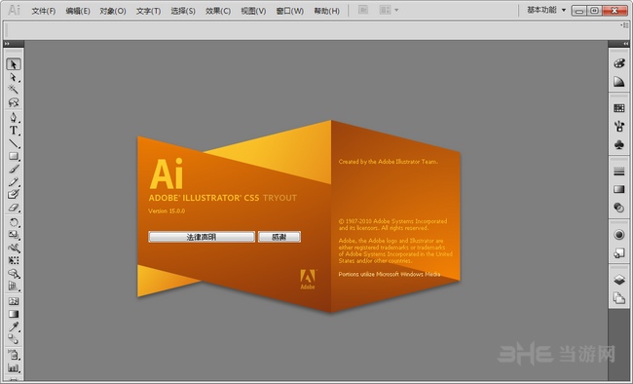This screenshot has width=633, height=384.
Task: Open the 编辑(E) menu
Action: tap(78, 11)
